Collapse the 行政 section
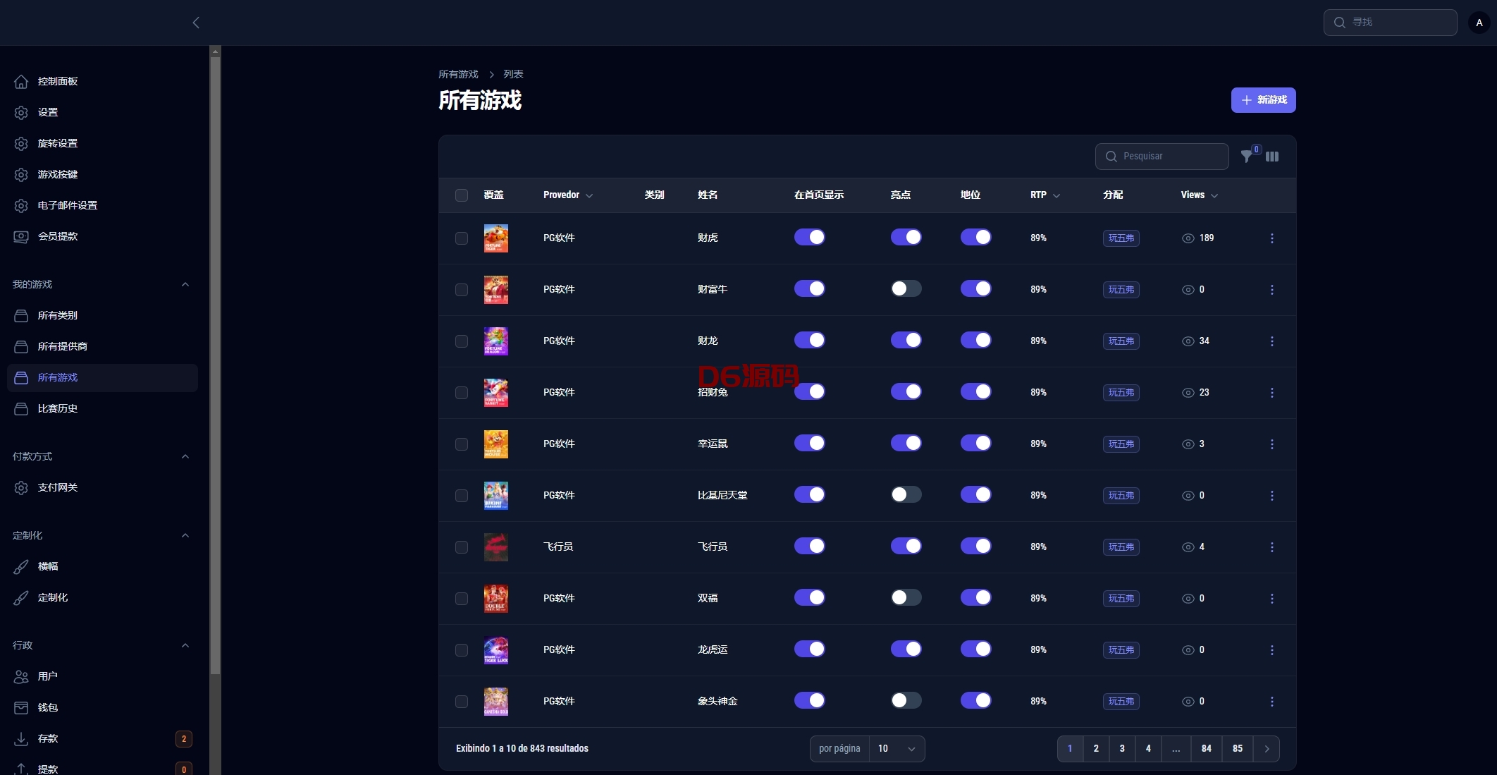 pyautogui.click(x=185, y=646)
